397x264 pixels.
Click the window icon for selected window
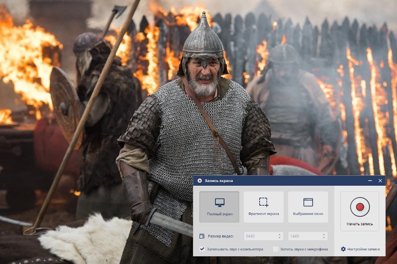[308, 203]
